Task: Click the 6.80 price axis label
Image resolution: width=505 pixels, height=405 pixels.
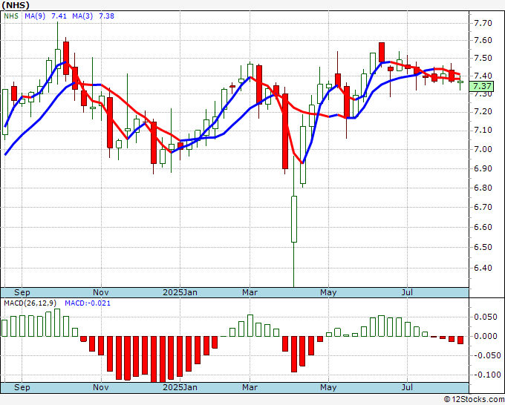Action: (x=483, y=188)
